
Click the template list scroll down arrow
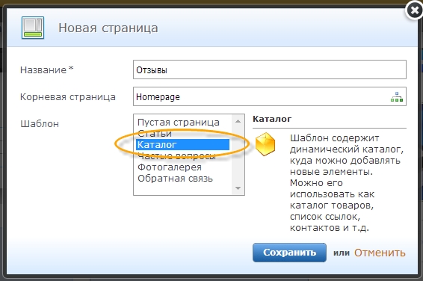(x=238, y=188)
